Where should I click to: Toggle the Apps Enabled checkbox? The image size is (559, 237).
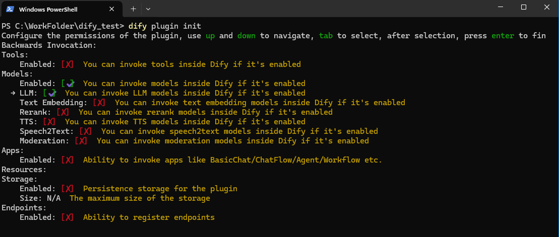coord(67,160)
